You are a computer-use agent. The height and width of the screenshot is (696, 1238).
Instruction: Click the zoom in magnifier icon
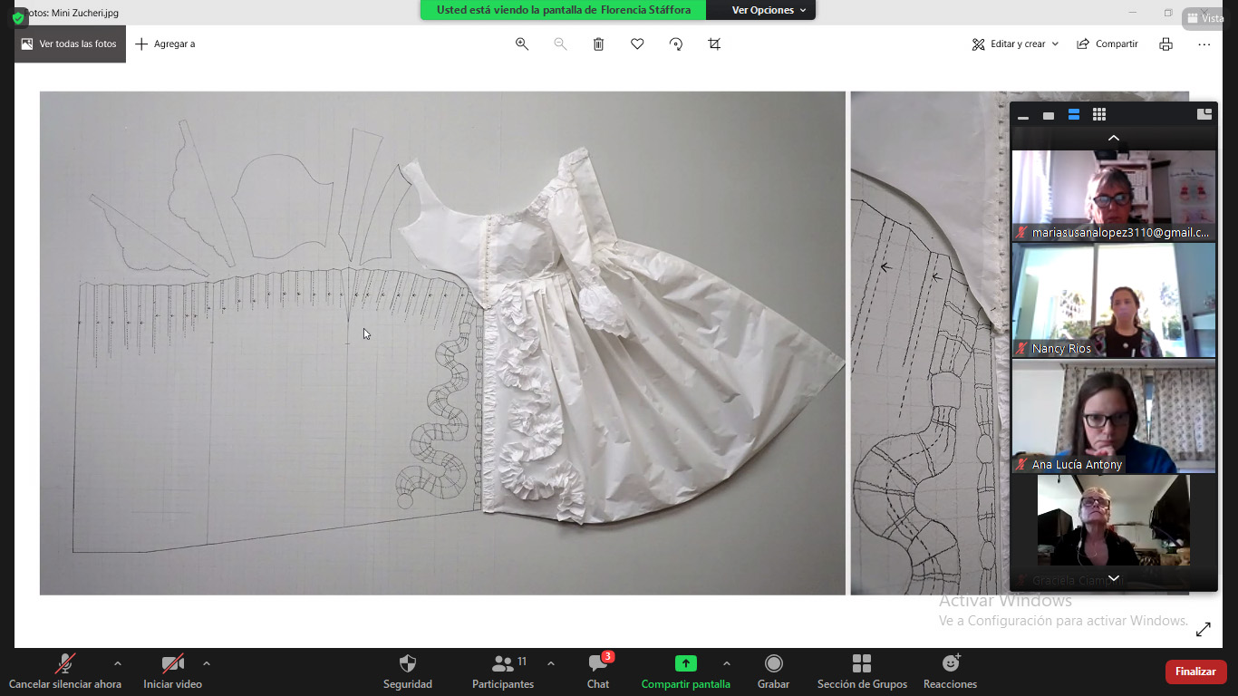coord(522,43)
